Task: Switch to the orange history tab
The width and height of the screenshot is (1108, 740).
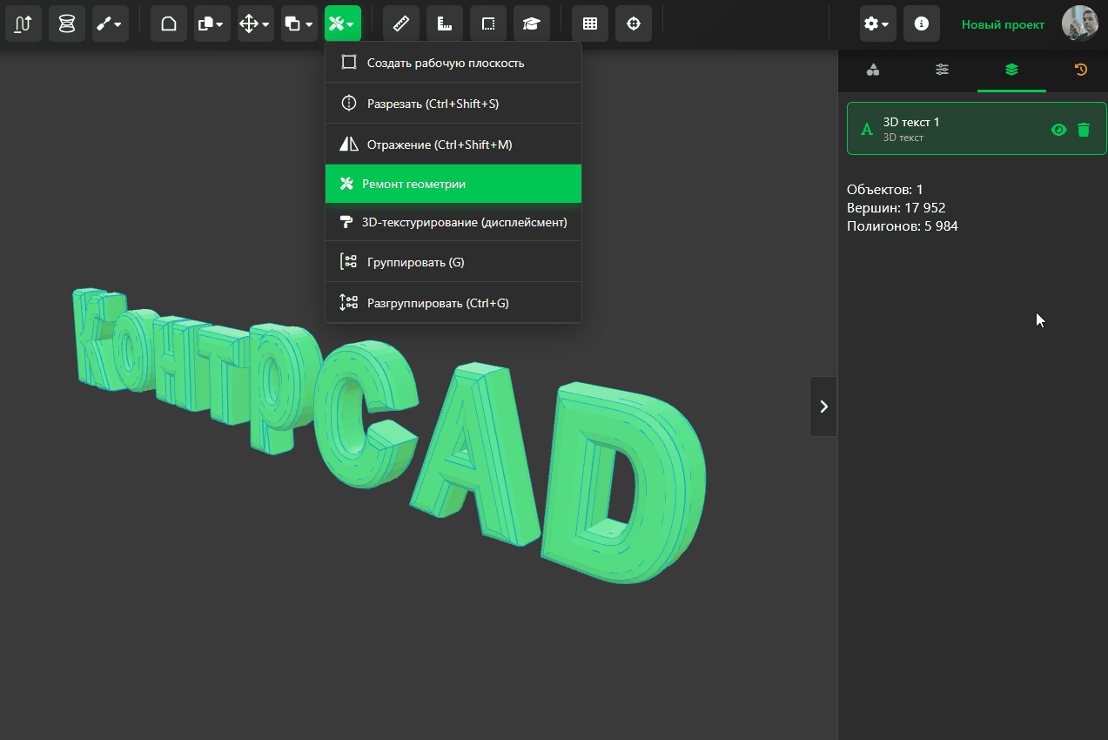Action: point(1080,71)
